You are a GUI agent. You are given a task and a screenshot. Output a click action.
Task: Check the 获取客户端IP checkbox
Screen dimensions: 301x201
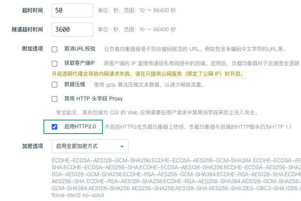pos(55,64)
